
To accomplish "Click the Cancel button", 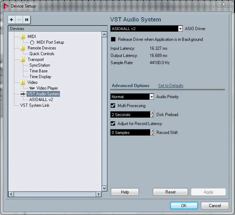I will click(x=215, y=205).
